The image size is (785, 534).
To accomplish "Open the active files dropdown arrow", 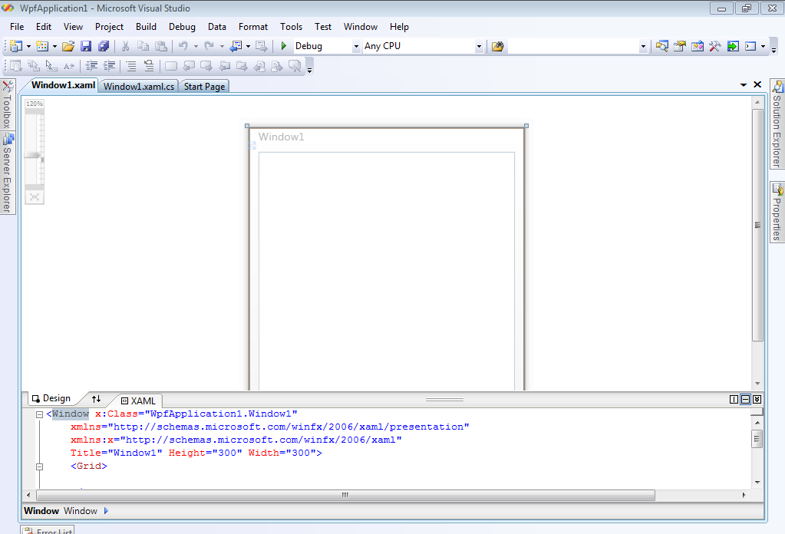I will [x=744, y=85].
